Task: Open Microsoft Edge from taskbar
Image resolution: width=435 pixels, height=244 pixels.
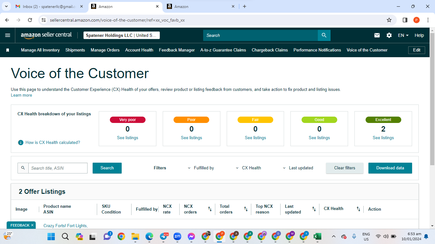Action: pyautogui.click(x=149, y=236)
